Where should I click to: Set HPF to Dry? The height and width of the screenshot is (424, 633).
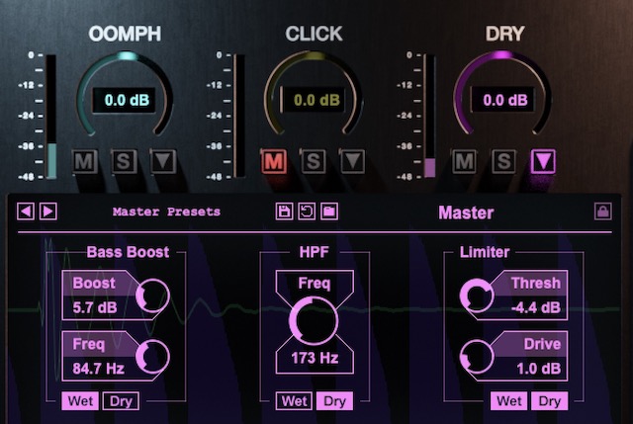(x=334, y=401)
